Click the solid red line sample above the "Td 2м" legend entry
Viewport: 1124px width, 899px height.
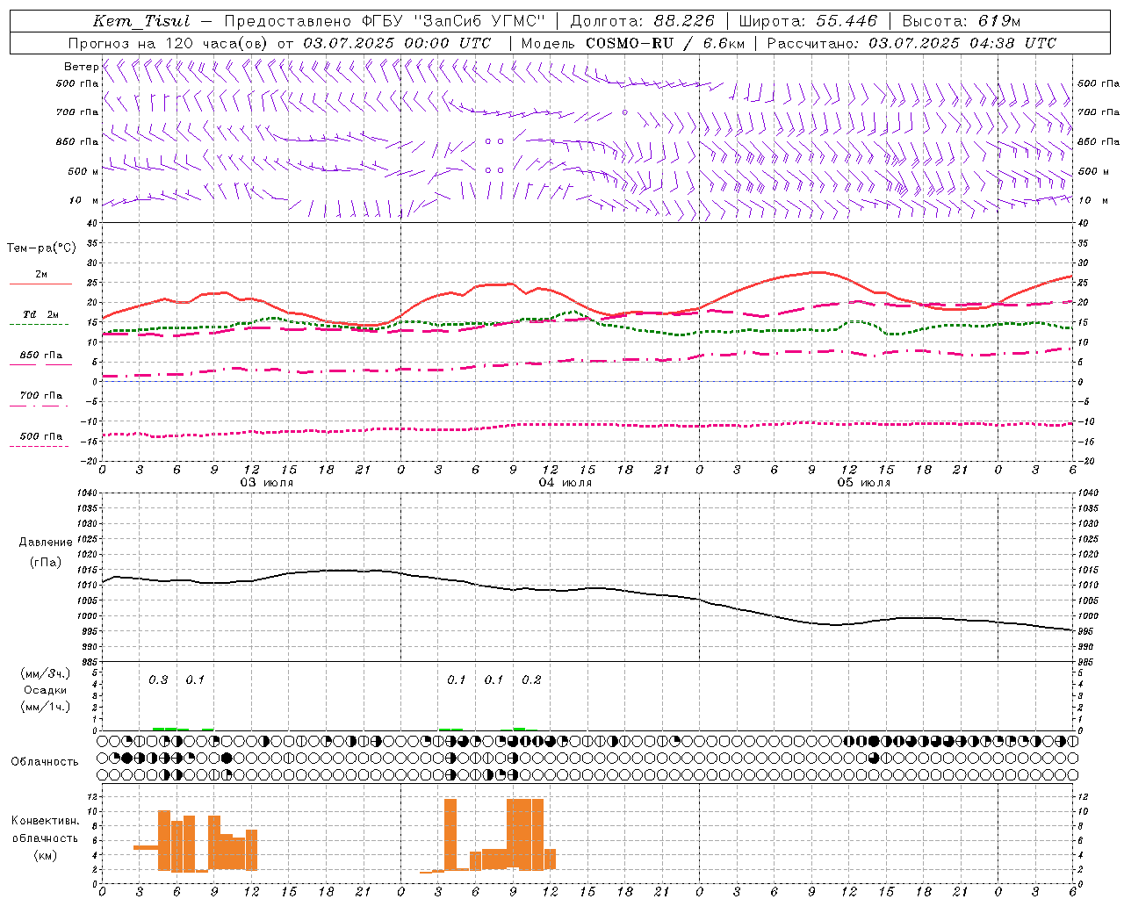pyautogui.click(x=40, y=284)
